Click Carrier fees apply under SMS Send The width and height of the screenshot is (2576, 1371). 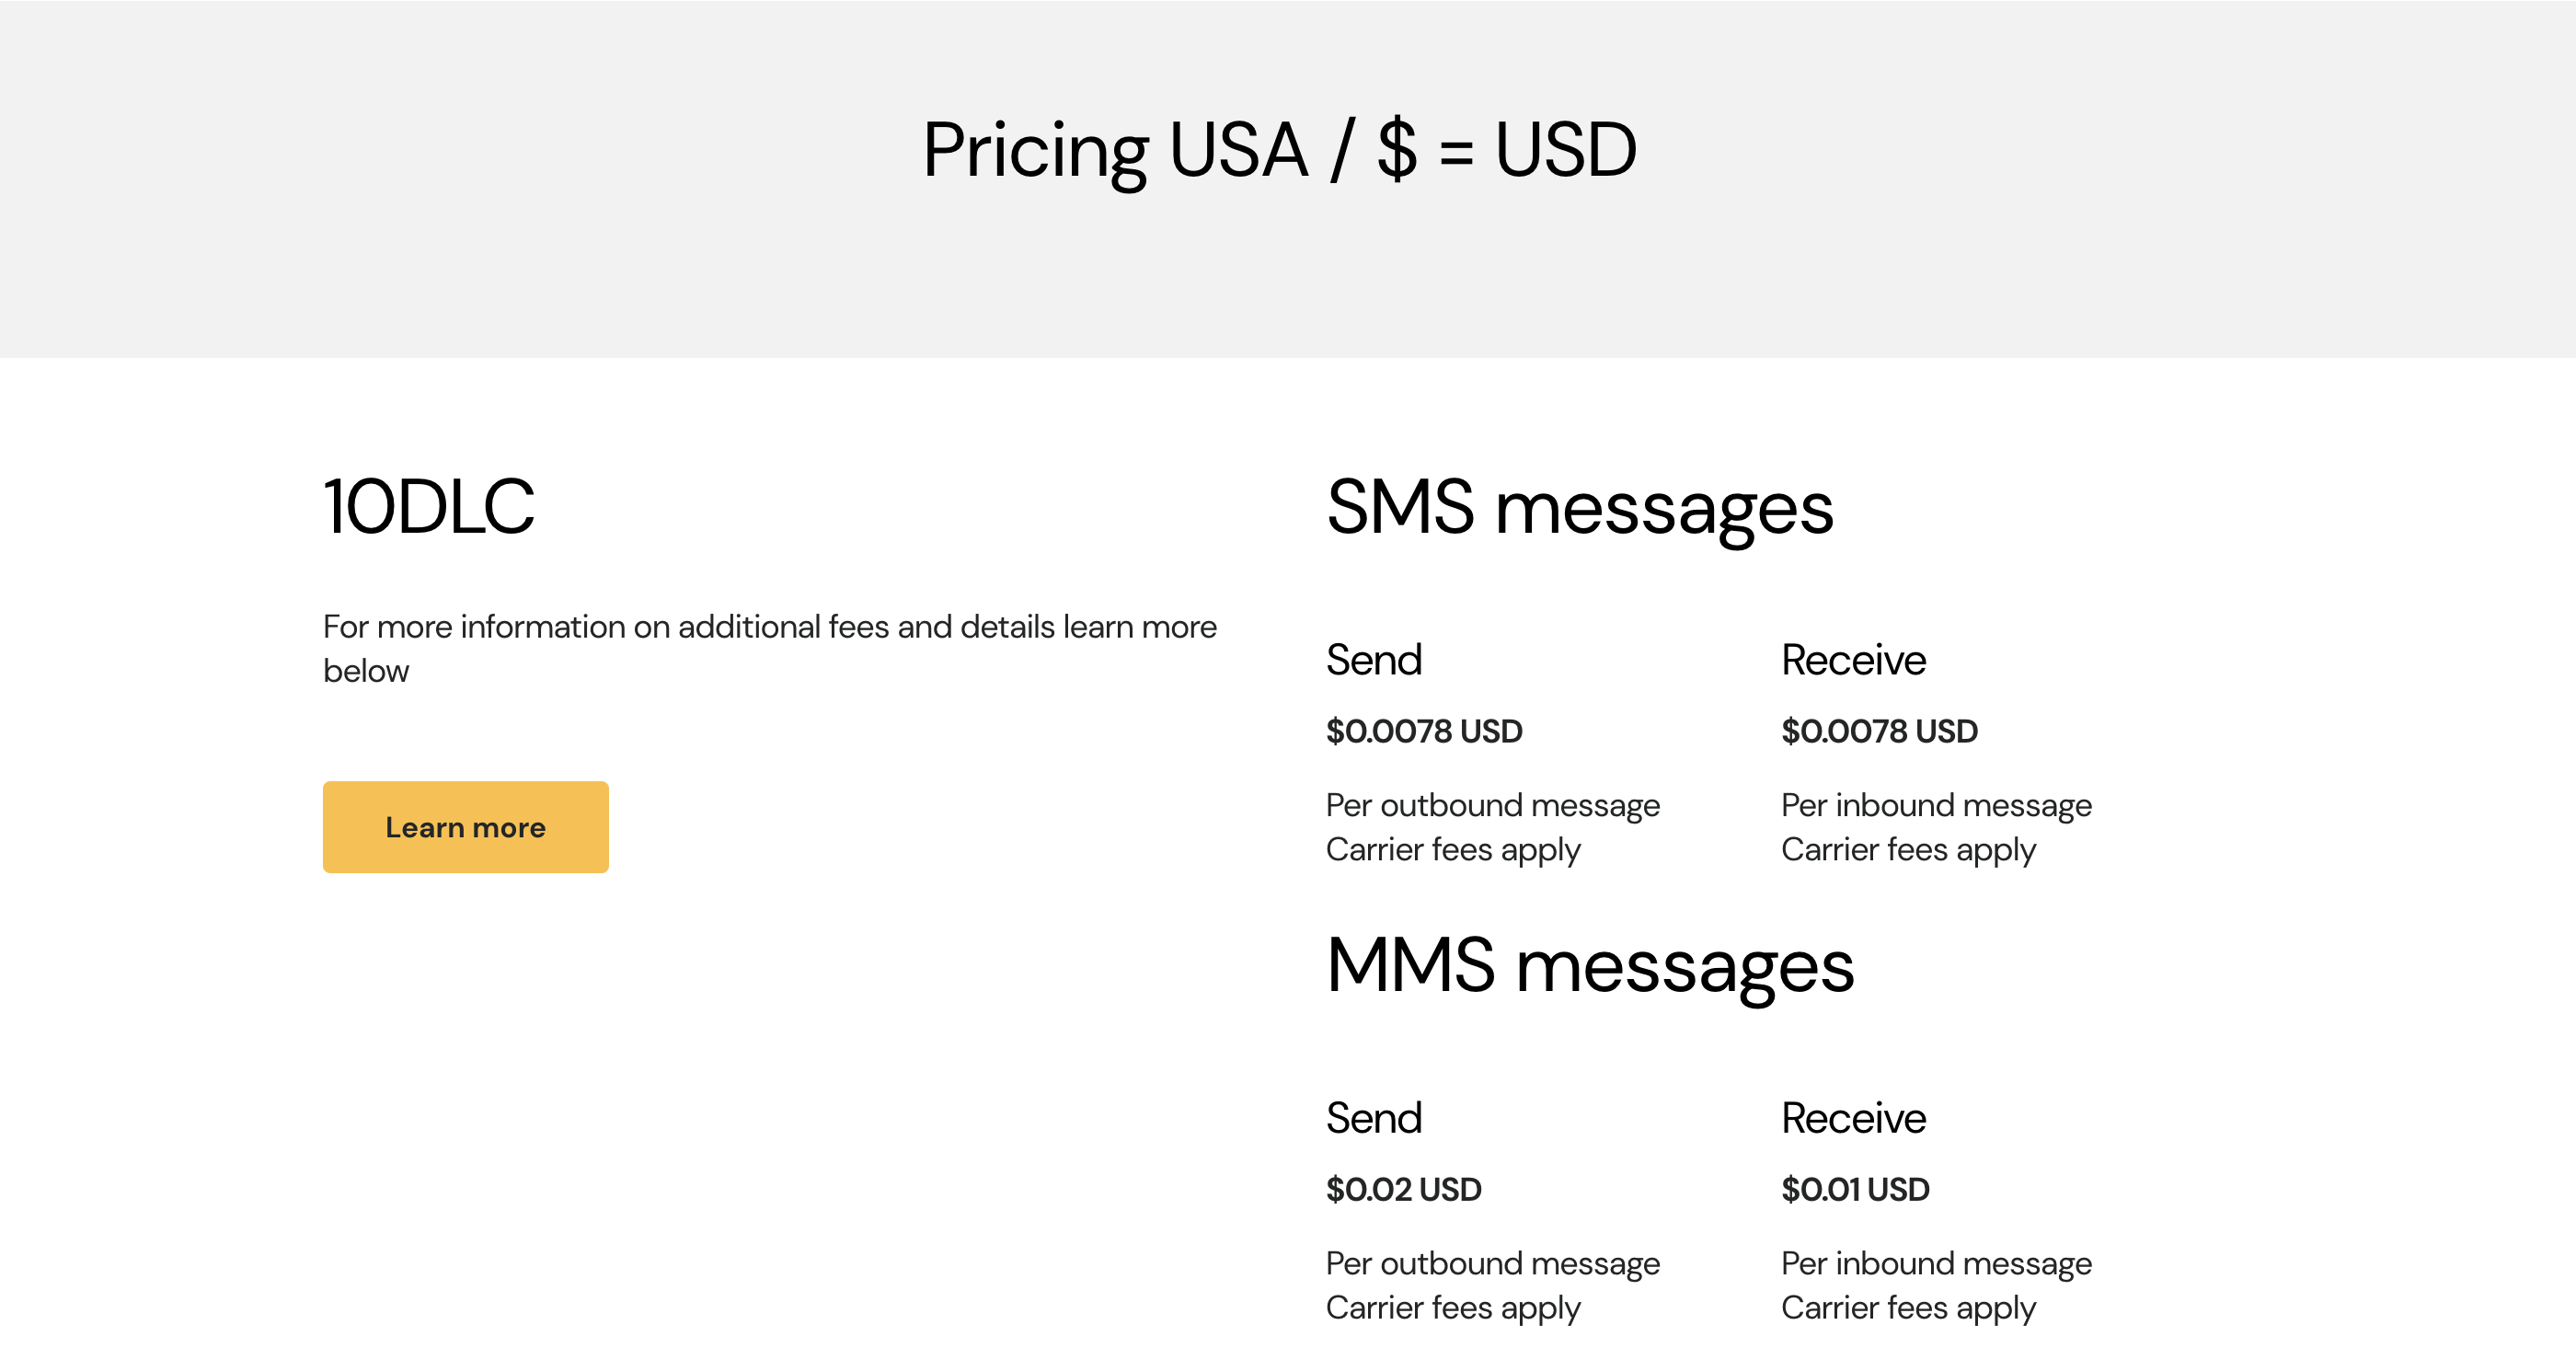1453,850
